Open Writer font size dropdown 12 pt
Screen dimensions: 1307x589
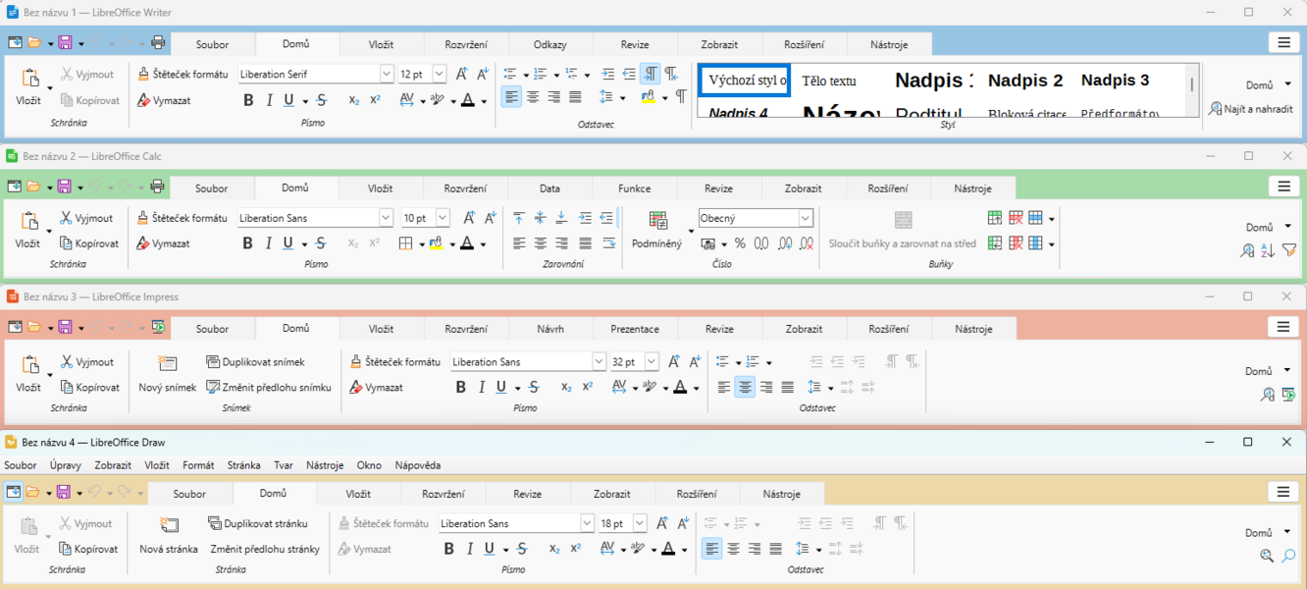[439, 75]
